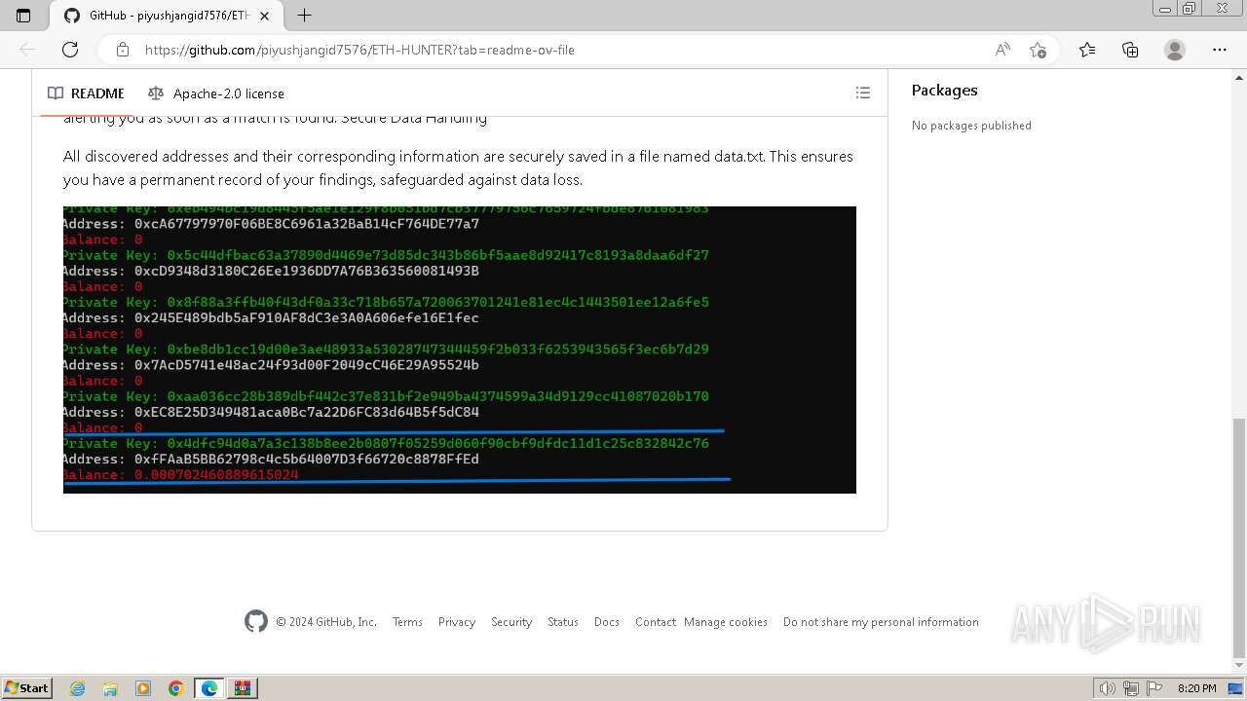This screenshot has width=1247, height=701.
Task: Click 'No packages published' text
Action: pos(971,126)
